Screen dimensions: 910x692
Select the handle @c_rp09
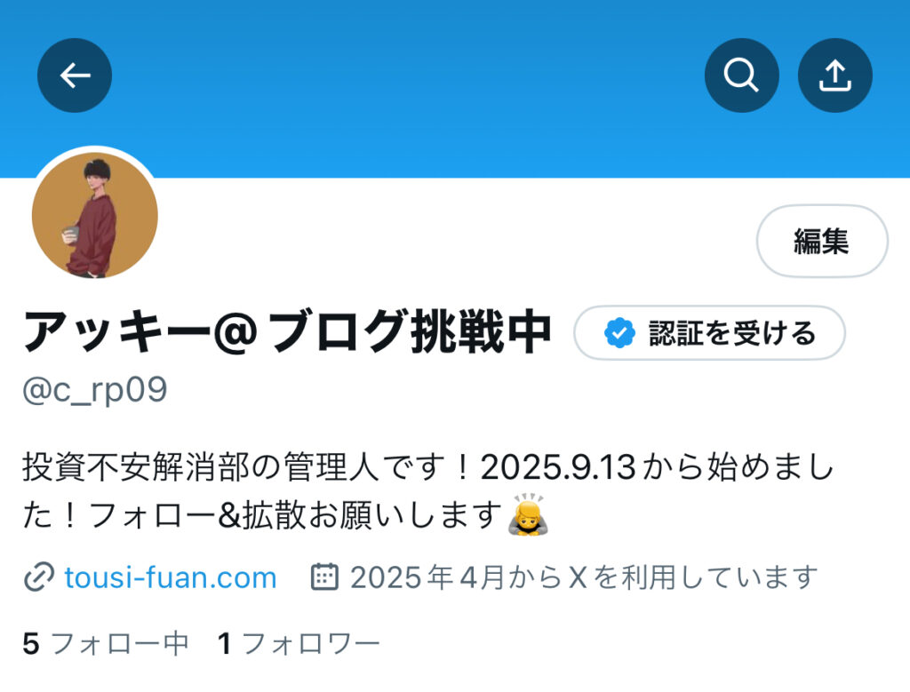95,390
